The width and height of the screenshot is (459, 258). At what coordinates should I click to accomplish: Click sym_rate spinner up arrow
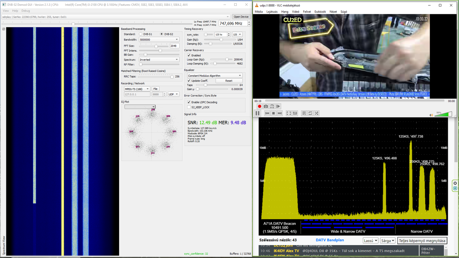228,33
